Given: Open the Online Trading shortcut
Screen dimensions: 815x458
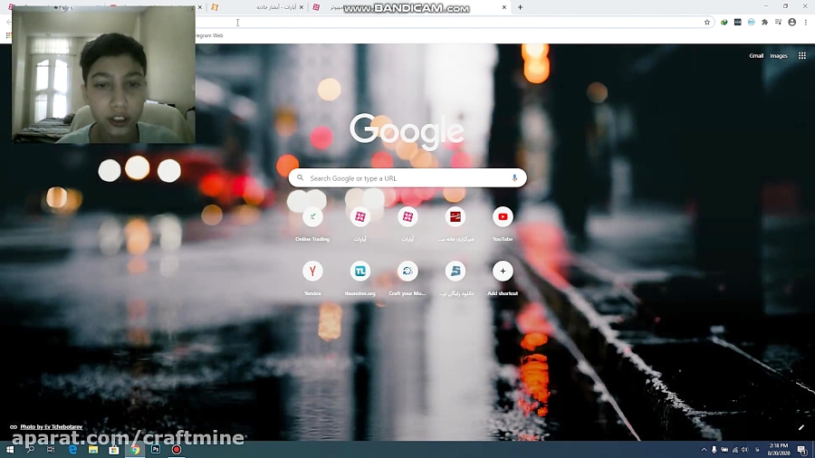Looking at the screenshot, I should [312, 217].
